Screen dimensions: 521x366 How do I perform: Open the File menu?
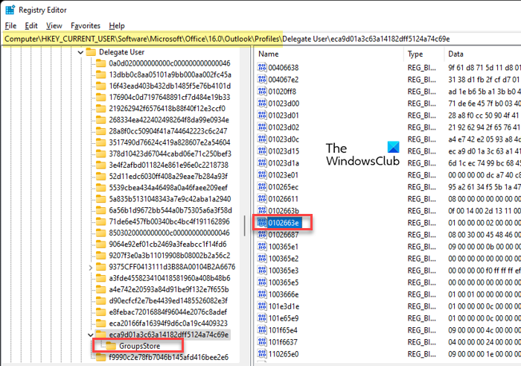coord(10,25)
